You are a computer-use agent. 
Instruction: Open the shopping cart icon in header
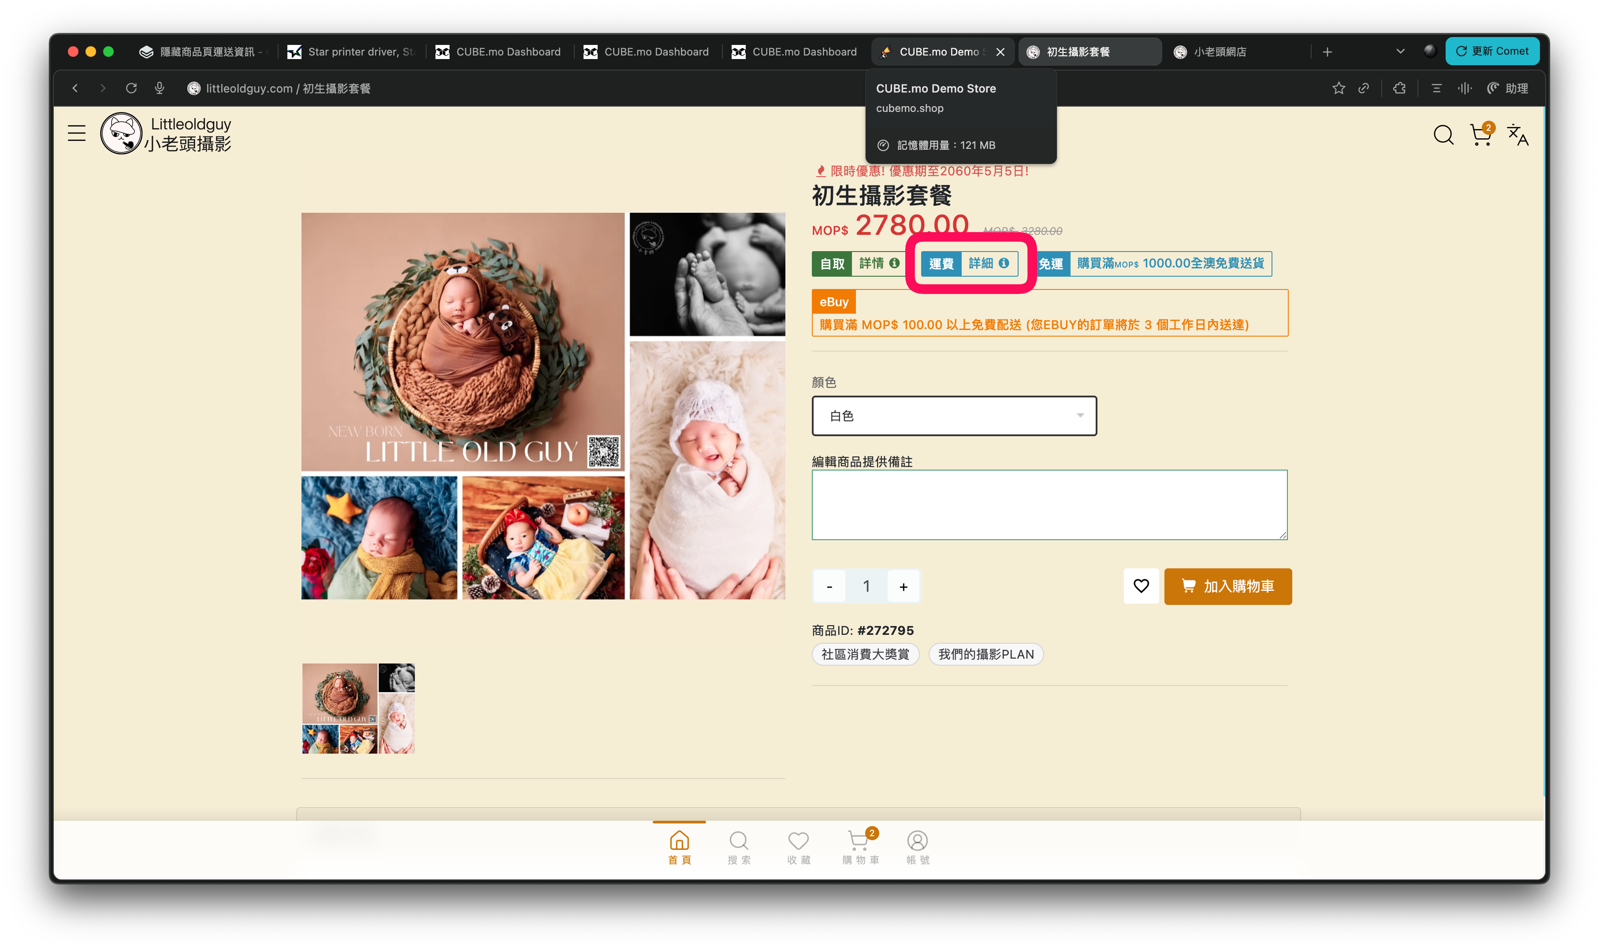point(1480,135)
